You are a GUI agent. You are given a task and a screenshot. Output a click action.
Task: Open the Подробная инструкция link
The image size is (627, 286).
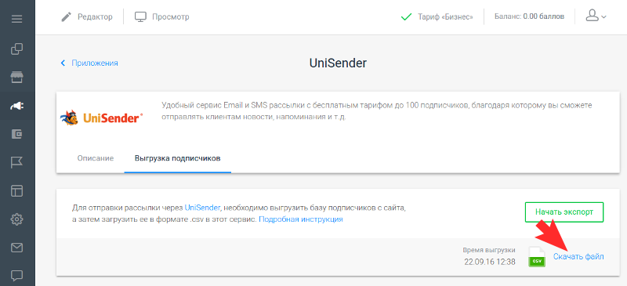point(301,219)
